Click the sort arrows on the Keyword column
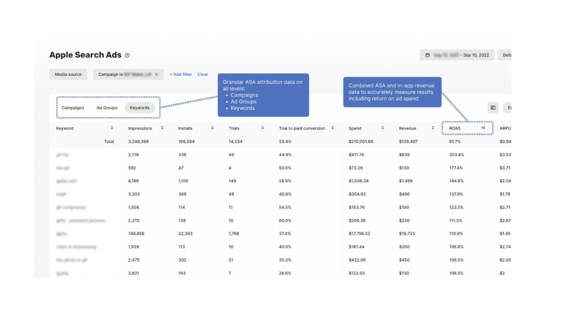 tap(112, 128)
